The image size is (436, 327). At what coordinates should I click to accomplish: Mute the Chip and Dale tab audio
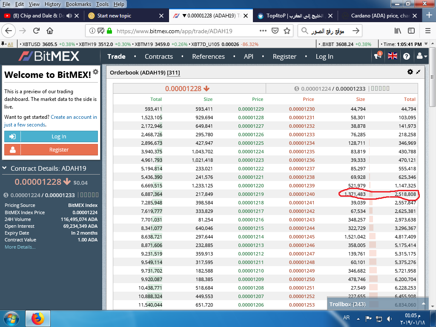[x=69, y=16]
